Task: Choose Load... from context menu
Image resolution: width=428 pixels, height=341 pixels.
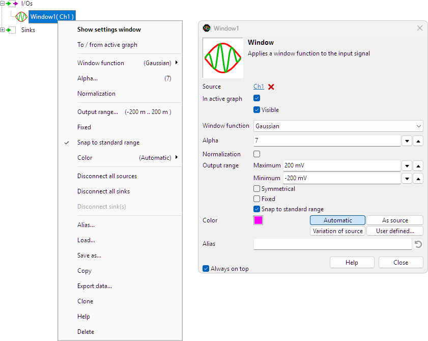Action: 120,240
